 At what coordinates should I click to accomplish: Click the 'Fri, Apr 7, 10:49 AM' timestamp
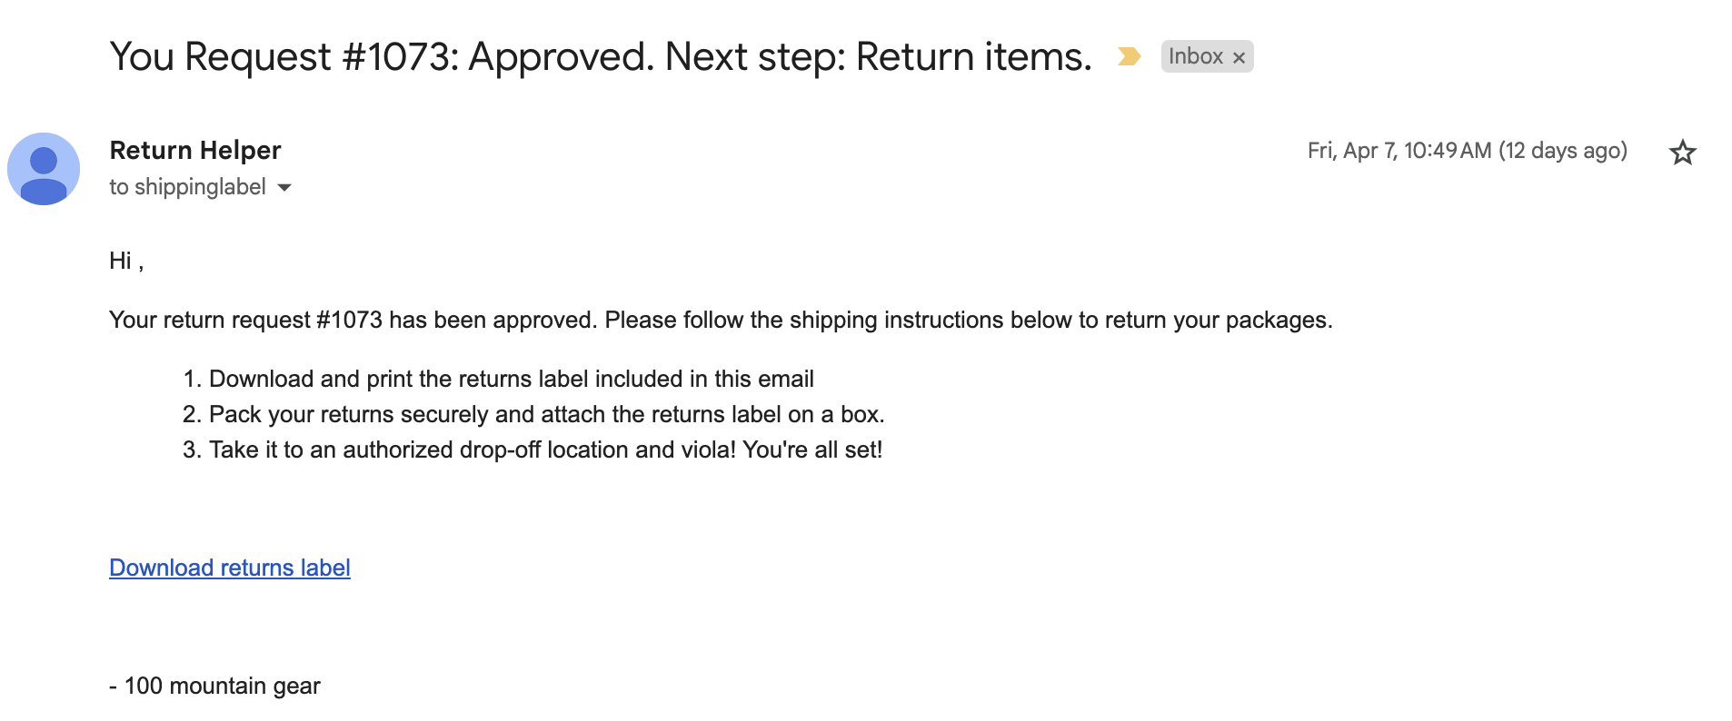[1399, 151]
